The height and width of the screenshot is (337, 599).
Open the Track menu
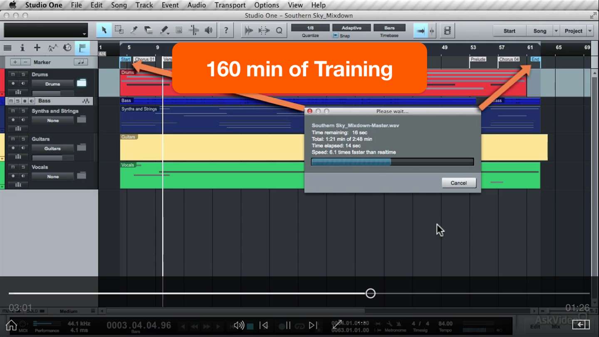pyautogui.click(x=144, y=5)
